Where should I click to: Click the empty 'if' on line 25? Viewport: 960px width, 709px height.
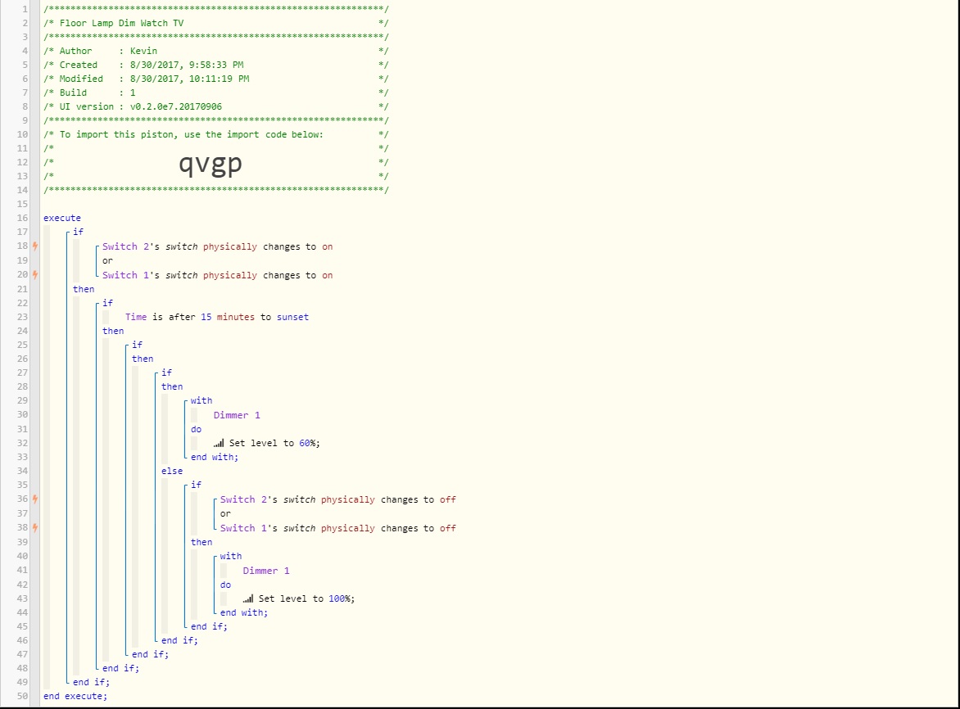tap(137, 345)
